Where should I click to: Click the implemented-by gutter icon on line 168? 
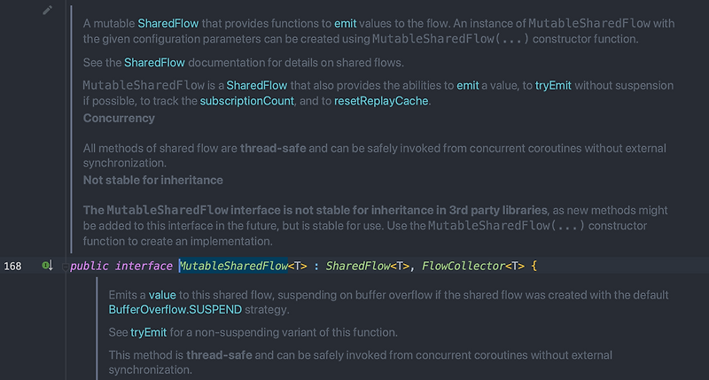[48, 265]
